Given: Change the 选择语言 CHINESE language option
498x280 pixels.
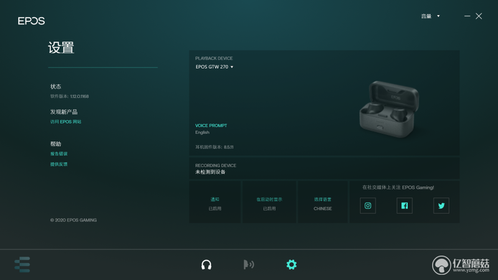Looking at the screenshot, I should (x=322, y=202).
